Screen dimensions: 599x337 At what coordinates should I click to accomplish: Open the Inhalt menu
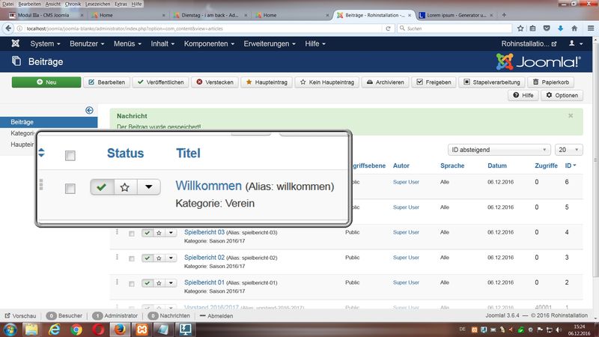point(162,43)
